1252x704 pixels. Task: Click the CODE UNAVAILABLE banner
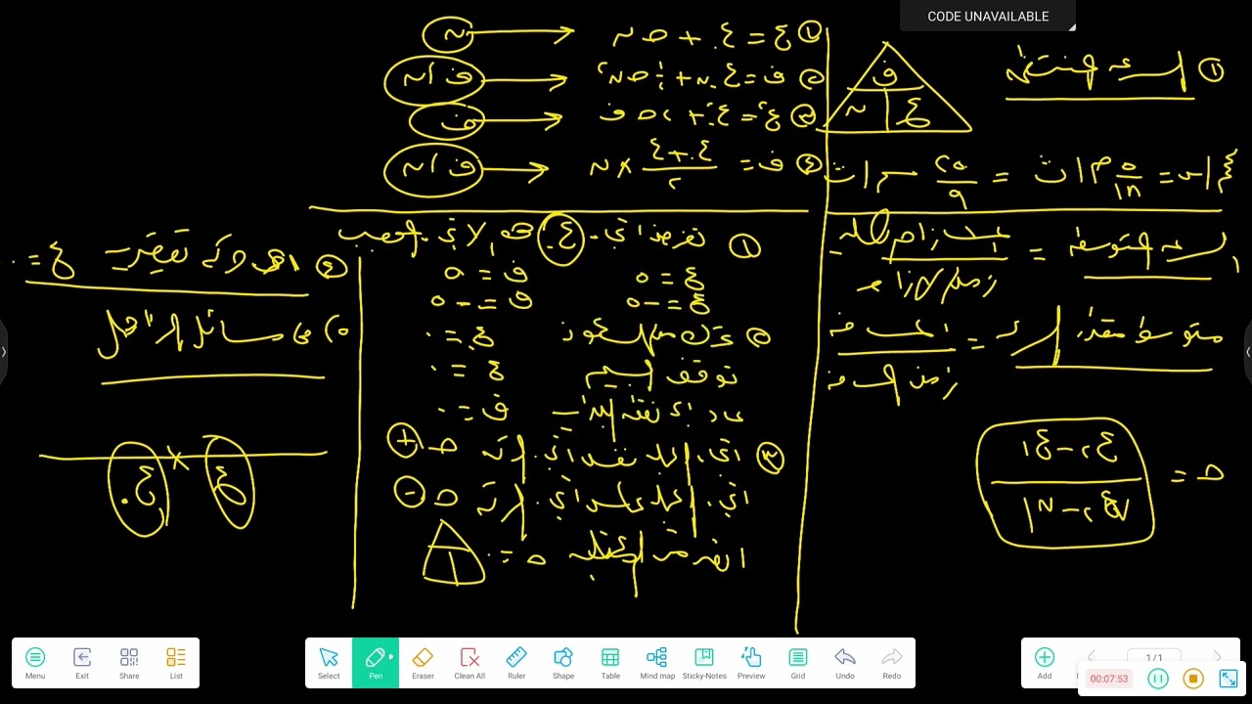pyautogui.click(x=988, y=17)
